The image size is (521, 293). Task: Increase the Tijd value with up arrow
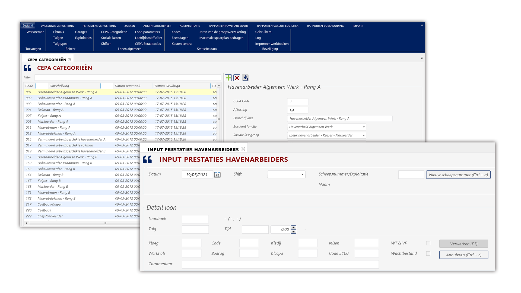click(293, 227)
